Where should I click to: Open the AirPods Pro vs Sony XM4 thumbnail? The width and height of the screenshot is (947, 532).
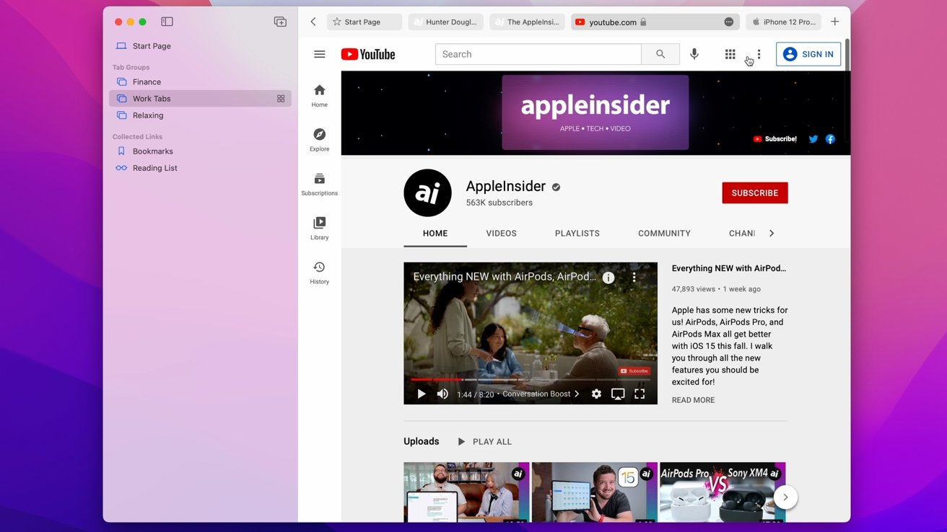point(723,492)
